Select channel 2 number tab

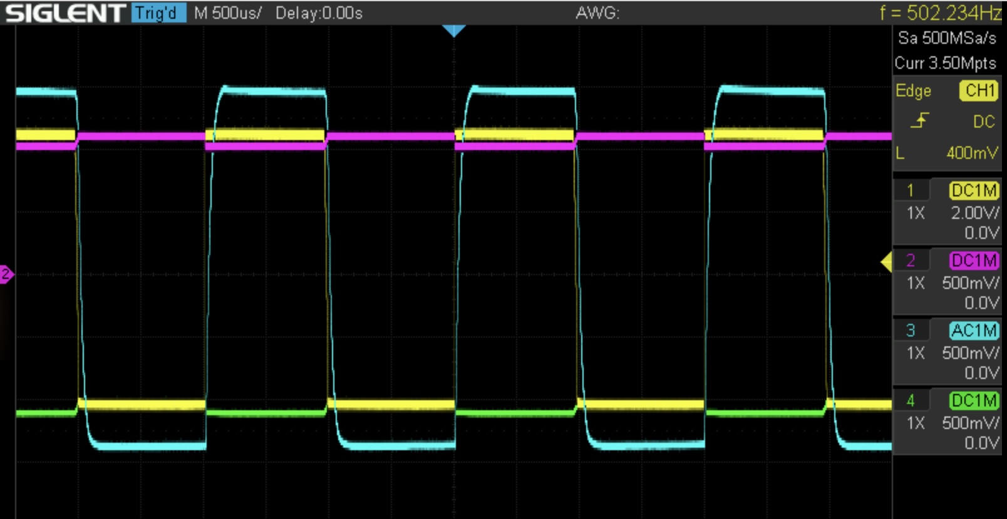point(911,260)
